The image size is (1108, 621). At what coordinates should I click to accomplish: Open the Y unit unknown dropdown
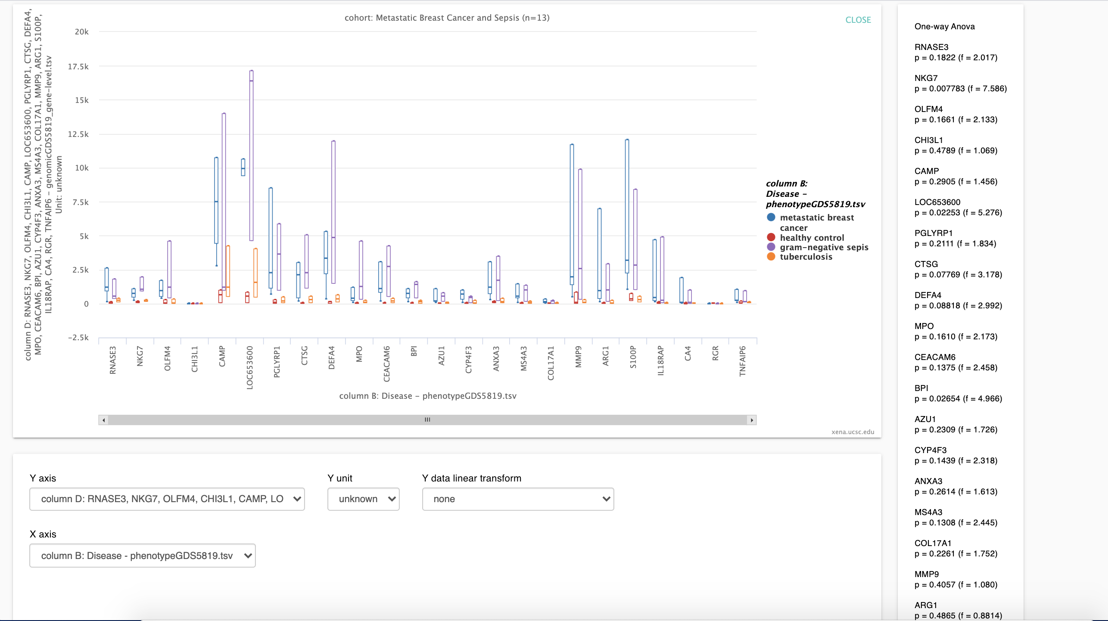pos(363,499)
